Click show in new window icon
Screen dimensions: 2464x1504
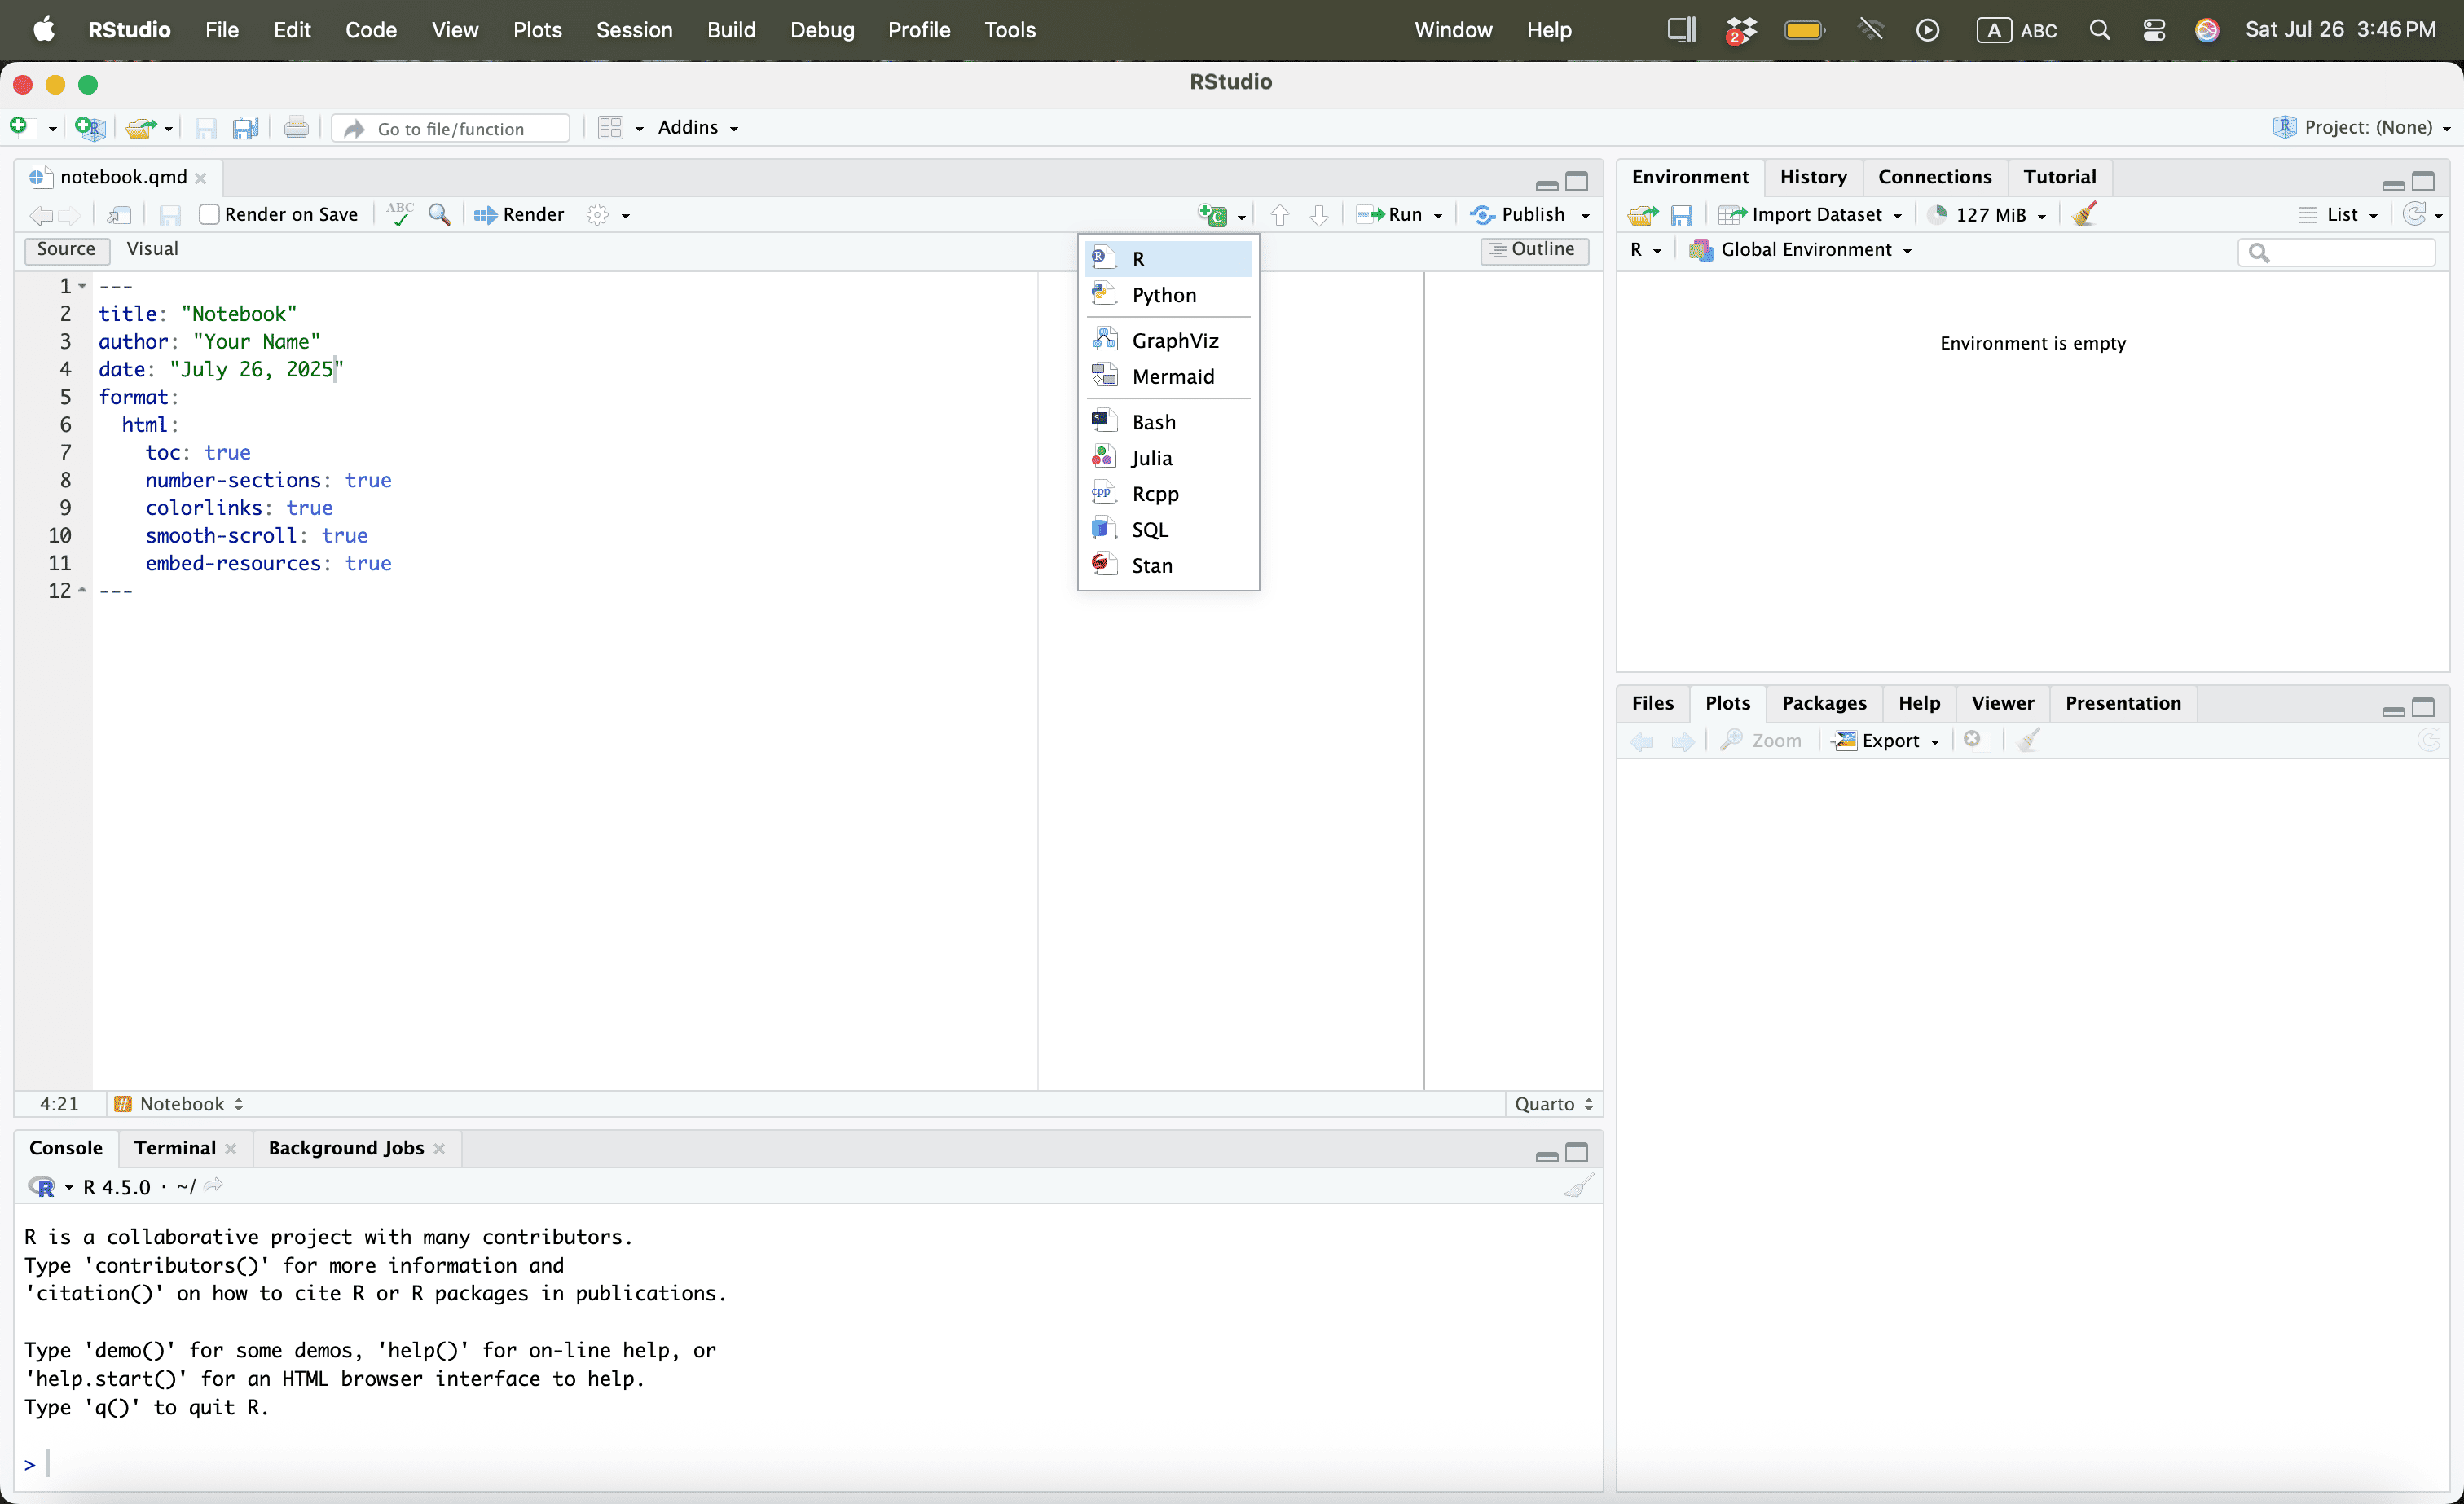119,214
